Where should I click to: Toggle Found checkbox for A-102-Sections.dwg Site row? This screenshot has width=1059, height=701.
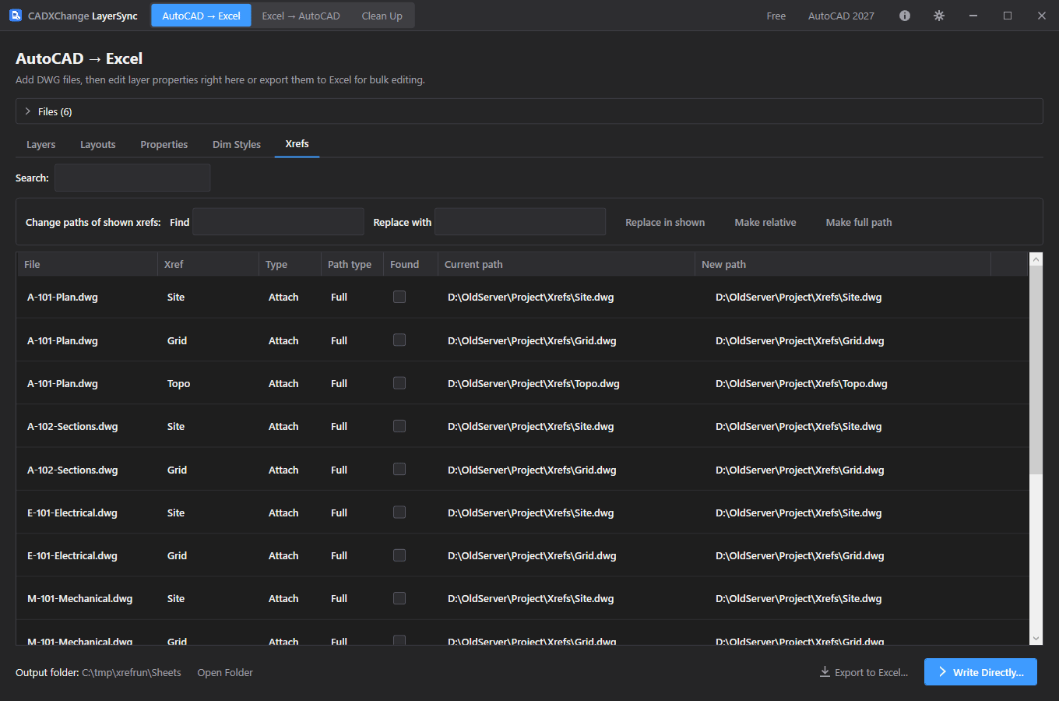click(399, 426)
